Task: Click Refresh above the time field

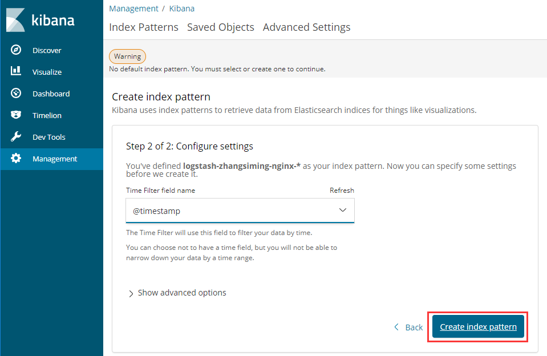Action: pos(342,190)
